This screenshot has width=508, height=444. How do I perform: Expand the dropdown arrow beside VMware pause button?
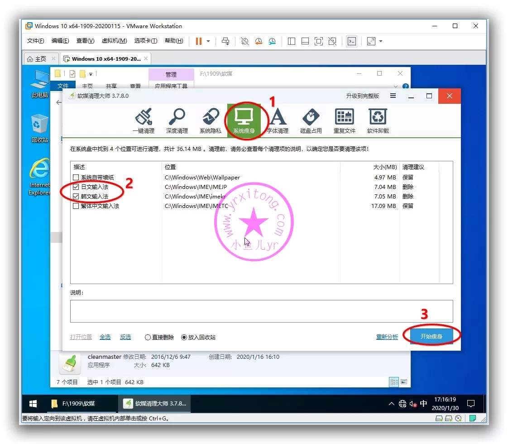[208, 41]
